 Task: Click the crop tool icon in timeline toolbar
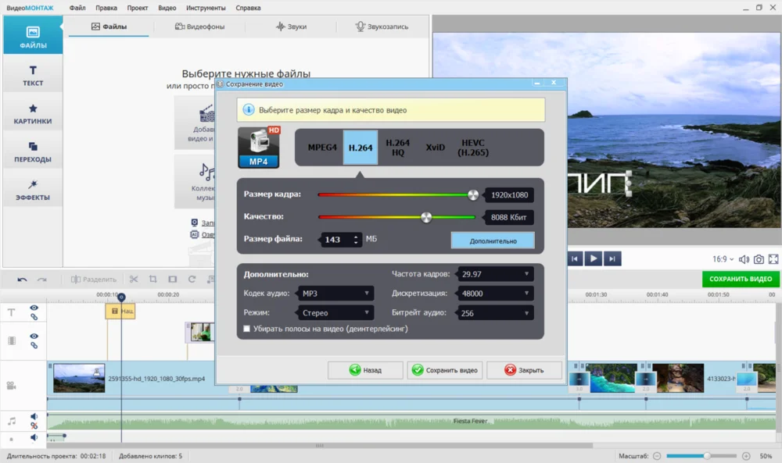point(153,279)
